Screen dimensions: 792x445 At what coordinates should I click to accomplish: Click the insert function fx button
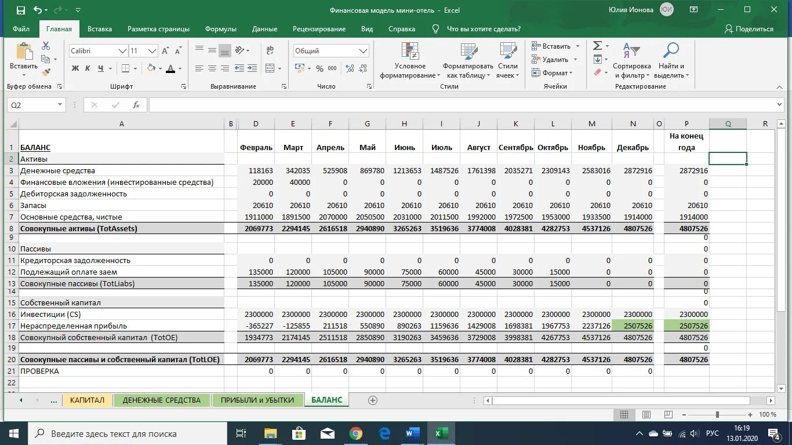[x=136, y=105]
